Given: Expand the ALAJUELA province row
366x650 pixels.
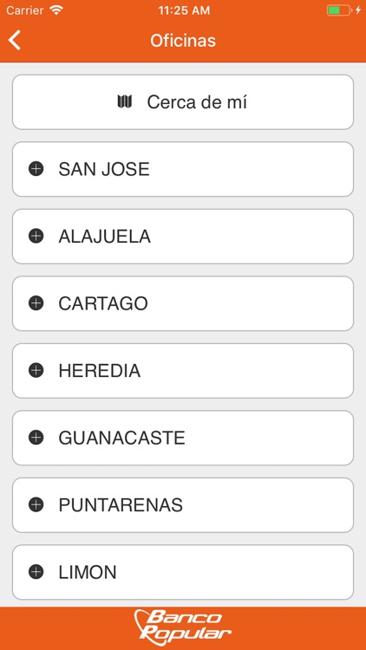Looking at the screenshot, I should 183,237.
